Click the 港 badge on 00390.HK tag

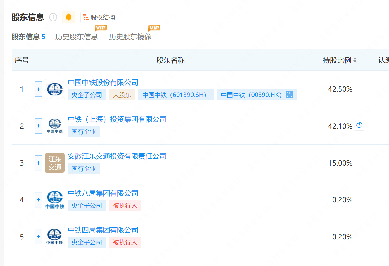(x=289, y=95)
